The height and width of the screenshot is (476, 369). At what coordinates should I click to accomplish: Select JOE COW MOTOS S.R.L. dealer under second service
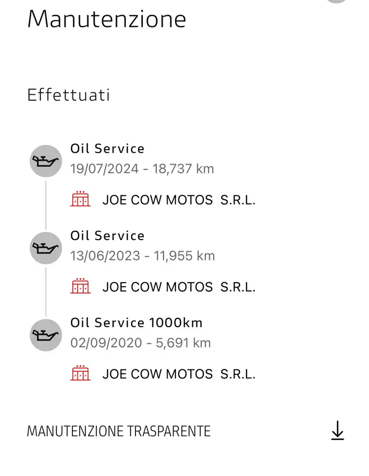click(179, 287)
